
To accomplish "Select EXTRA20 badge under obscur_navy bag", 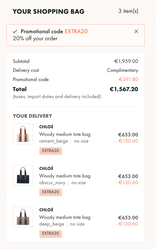I will tap(51, 192).
